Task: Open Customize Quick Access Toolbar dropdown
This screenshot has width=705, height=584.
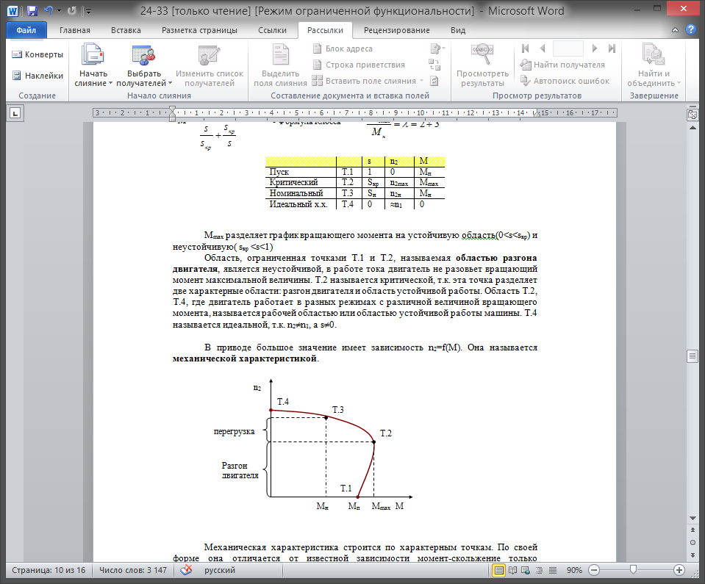Action: [88, 11]
